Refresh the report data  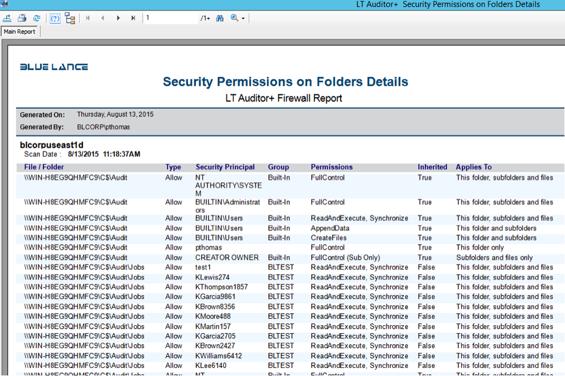coord(37,18)
